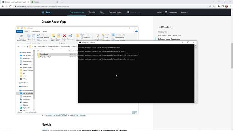This screenshot has width=233, height=131.
Task: Click the React logo in the site header
Action: pos(47,12)
